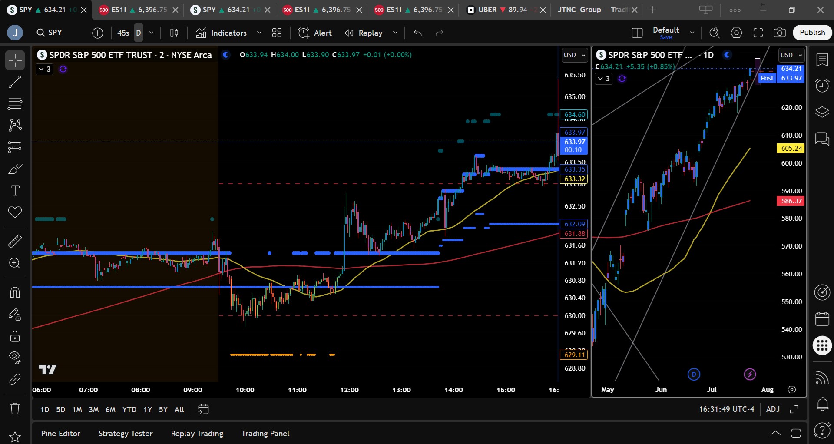Screen dimensions: 834x444
Task: Open the notifications bell
Action: pos(822,404)
